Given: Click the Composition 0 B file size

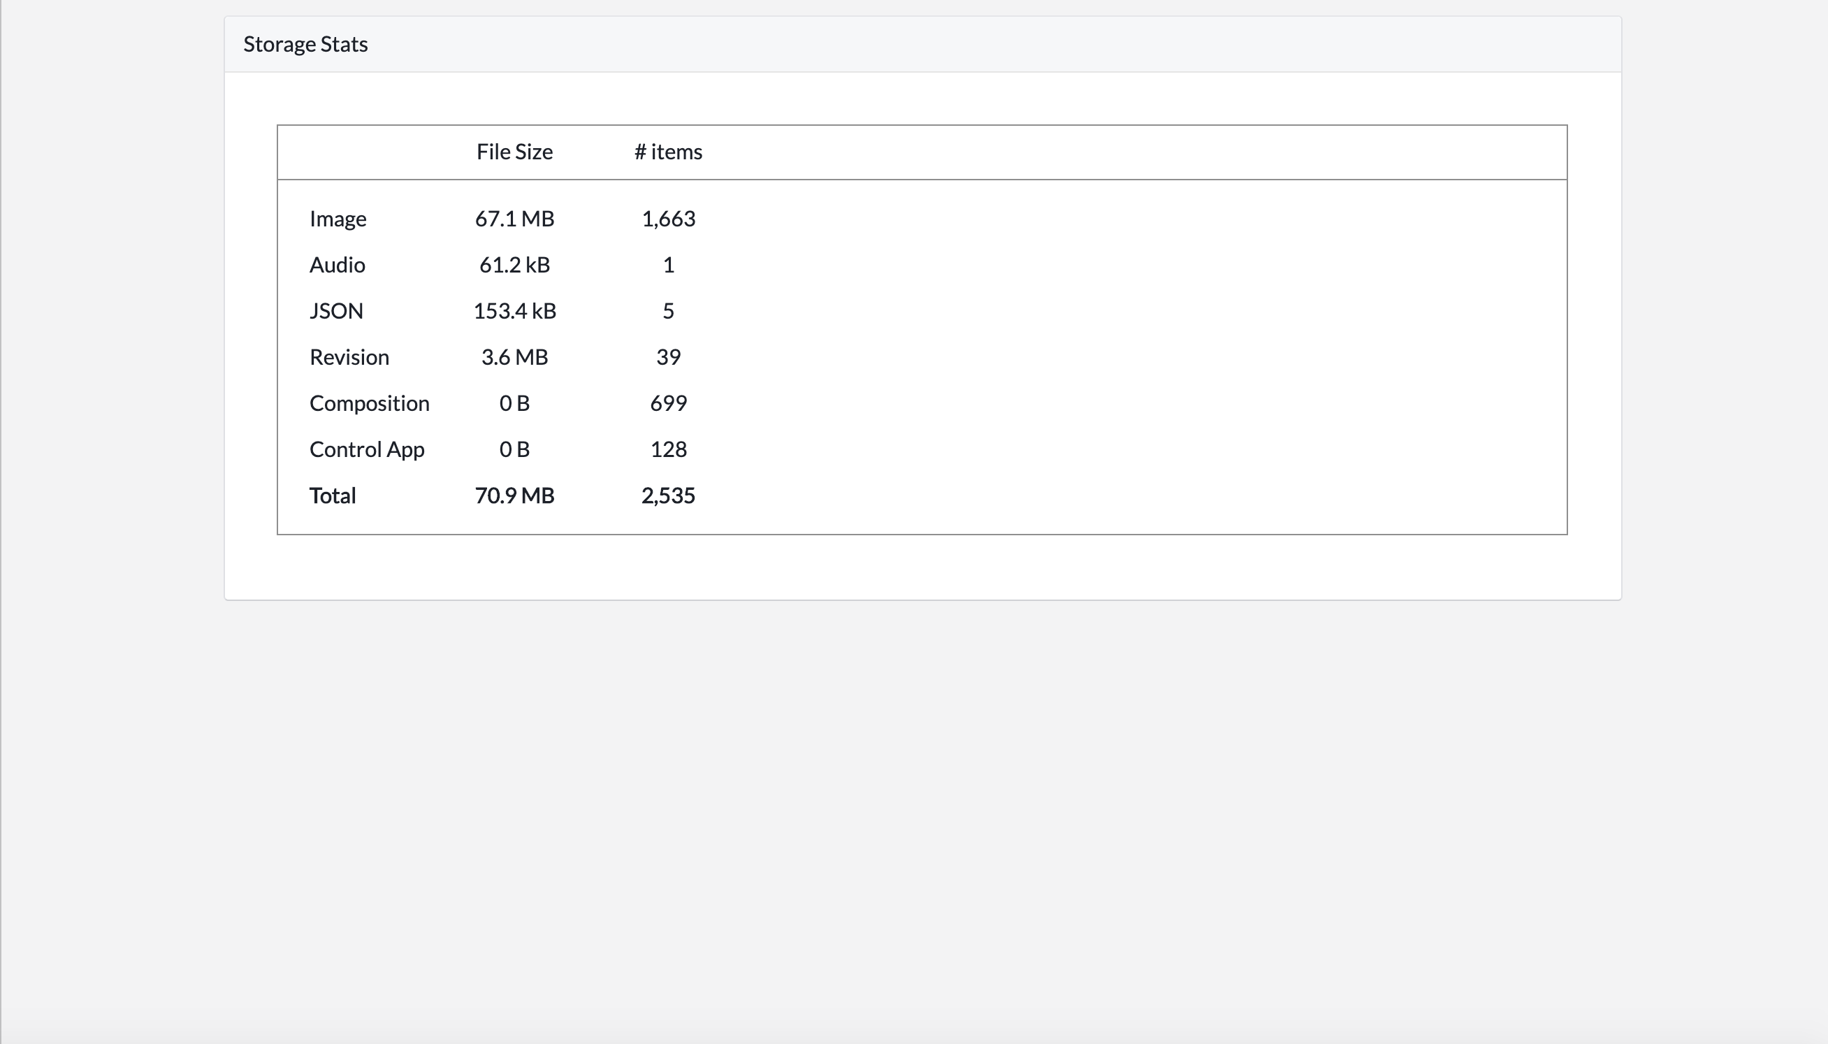Looking at the screenshot, I should [x=514, y=403].
